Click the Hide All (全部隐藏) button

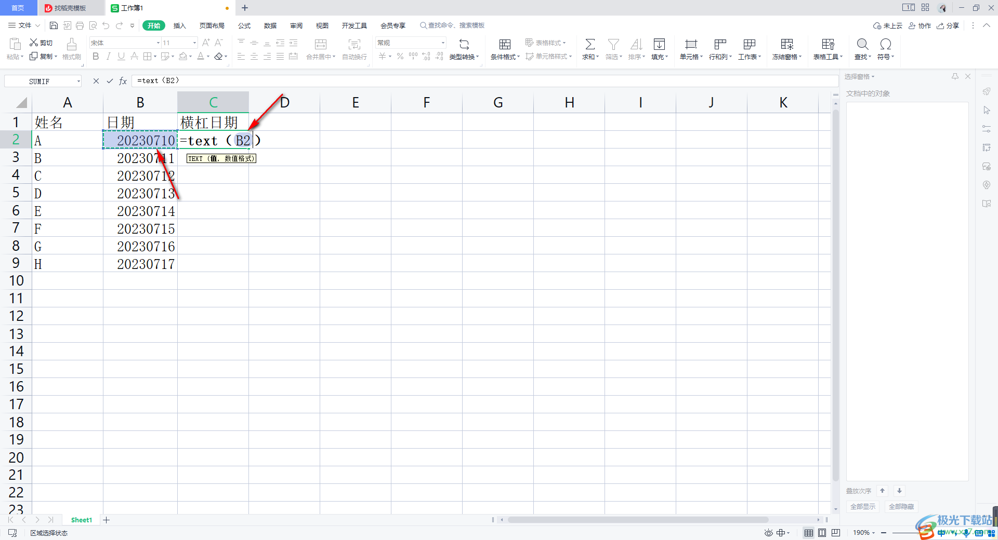coord(901,506)
